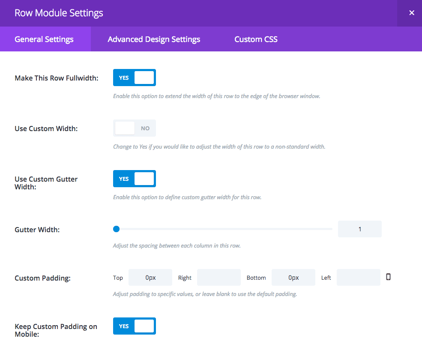Enable the Use Custom Width toggle
Screen dimensions: 422x341
click(135, 128)
